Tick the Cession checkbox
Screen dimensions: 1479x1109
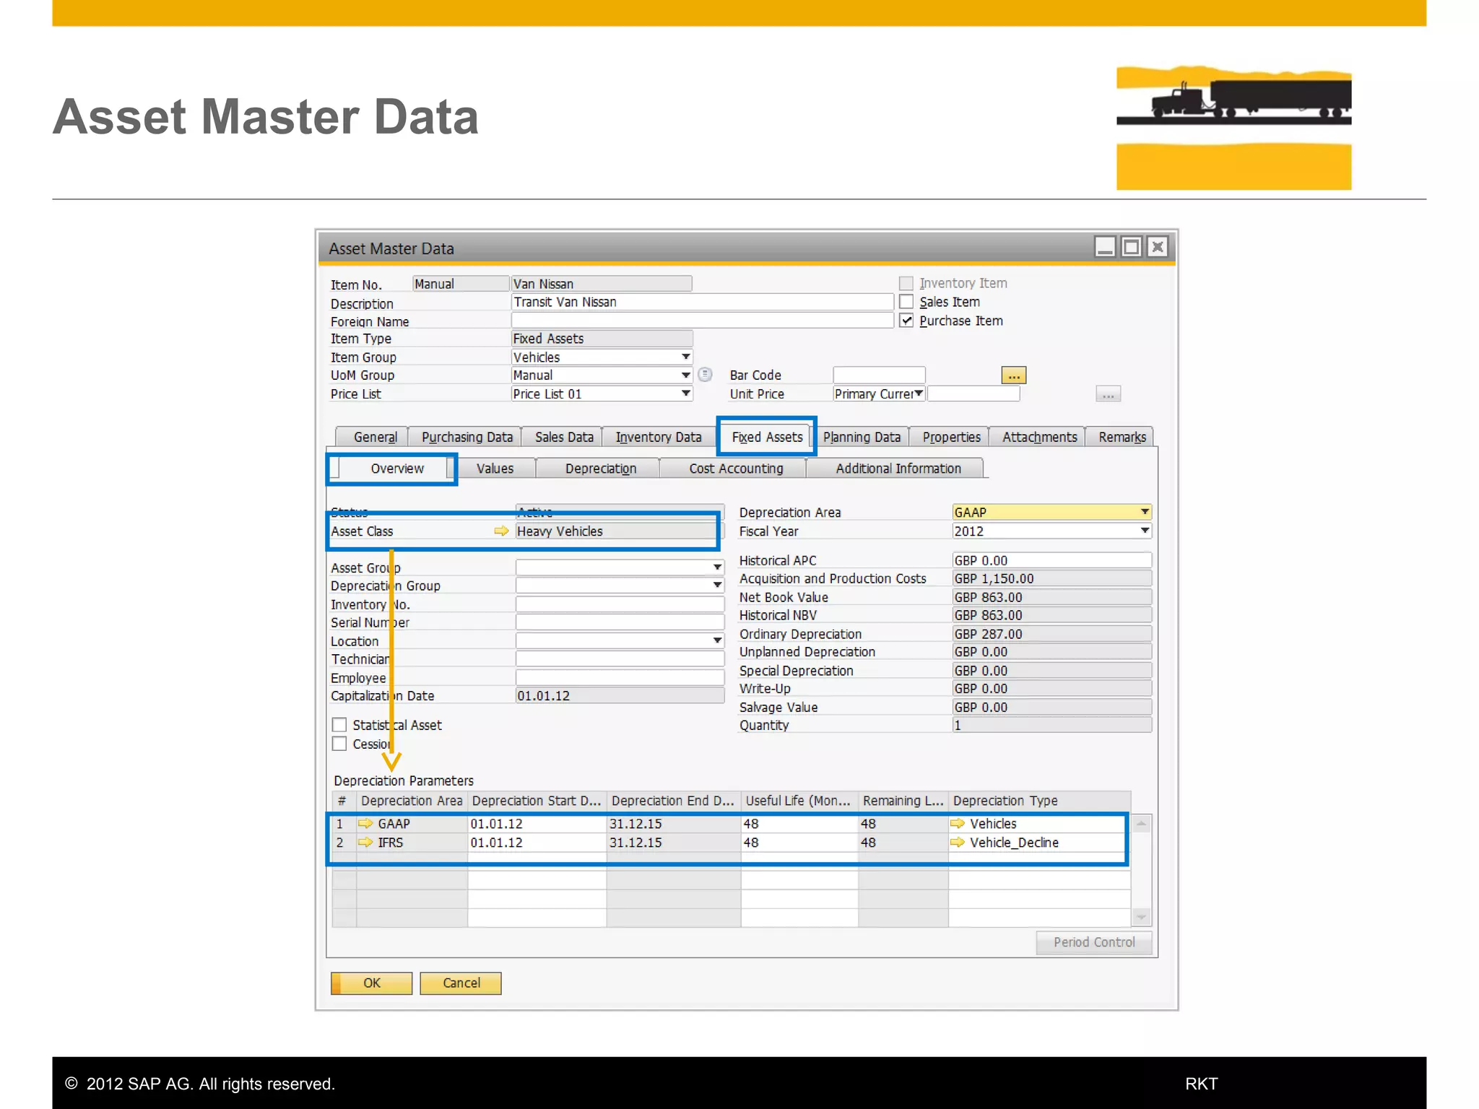(x=339, y=744)
